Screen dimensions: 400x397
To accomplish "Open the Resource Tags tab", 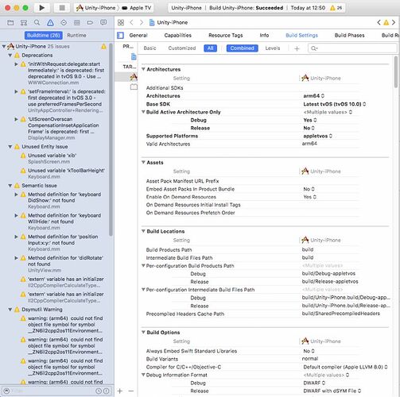I will point(225,35).
